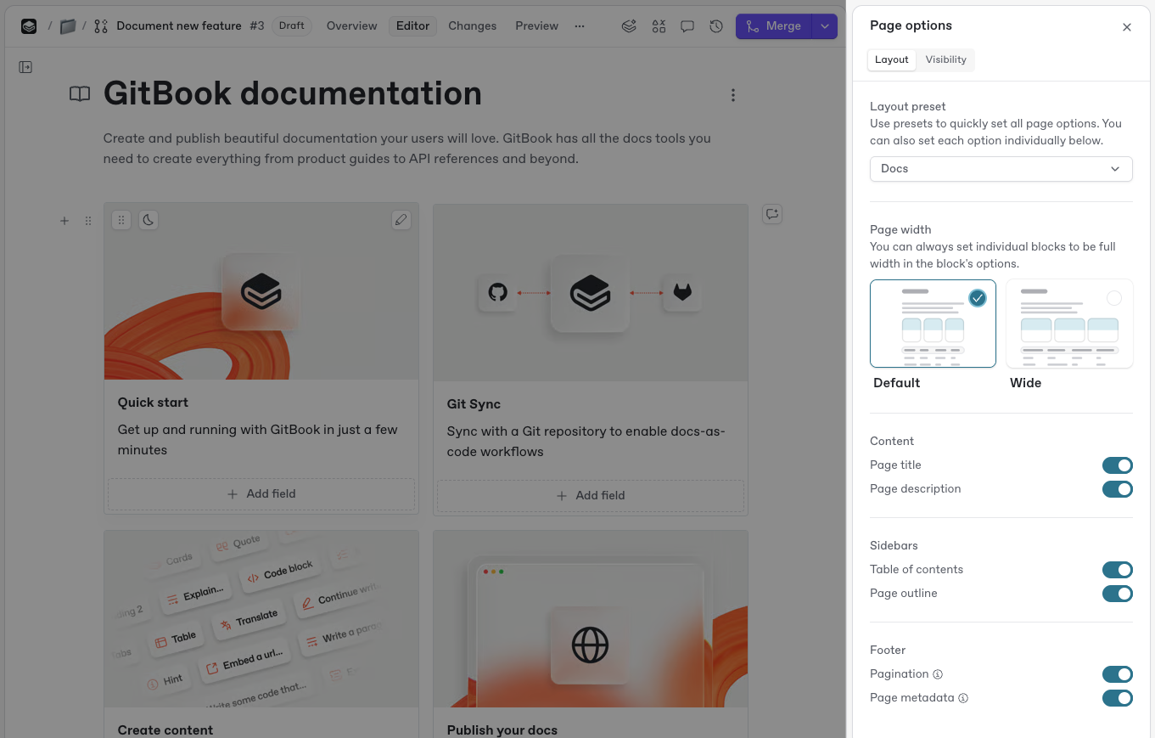Open the overflow menu next to Preview
The width and height of the screenshot is (1155, 738).
tap(580, 26)
